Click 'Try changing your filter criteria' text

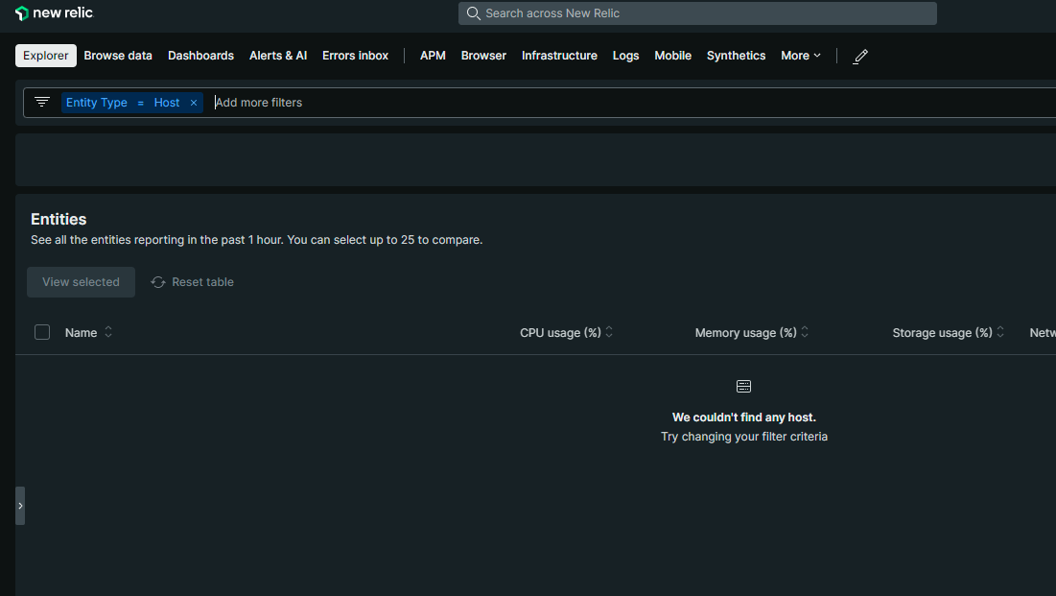[743, 437]
